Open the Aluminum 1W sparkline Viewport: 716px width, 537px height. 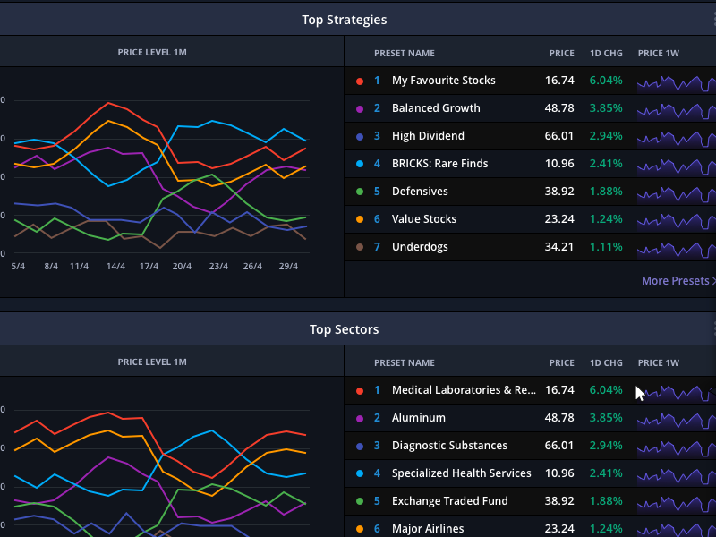[677, 421]
